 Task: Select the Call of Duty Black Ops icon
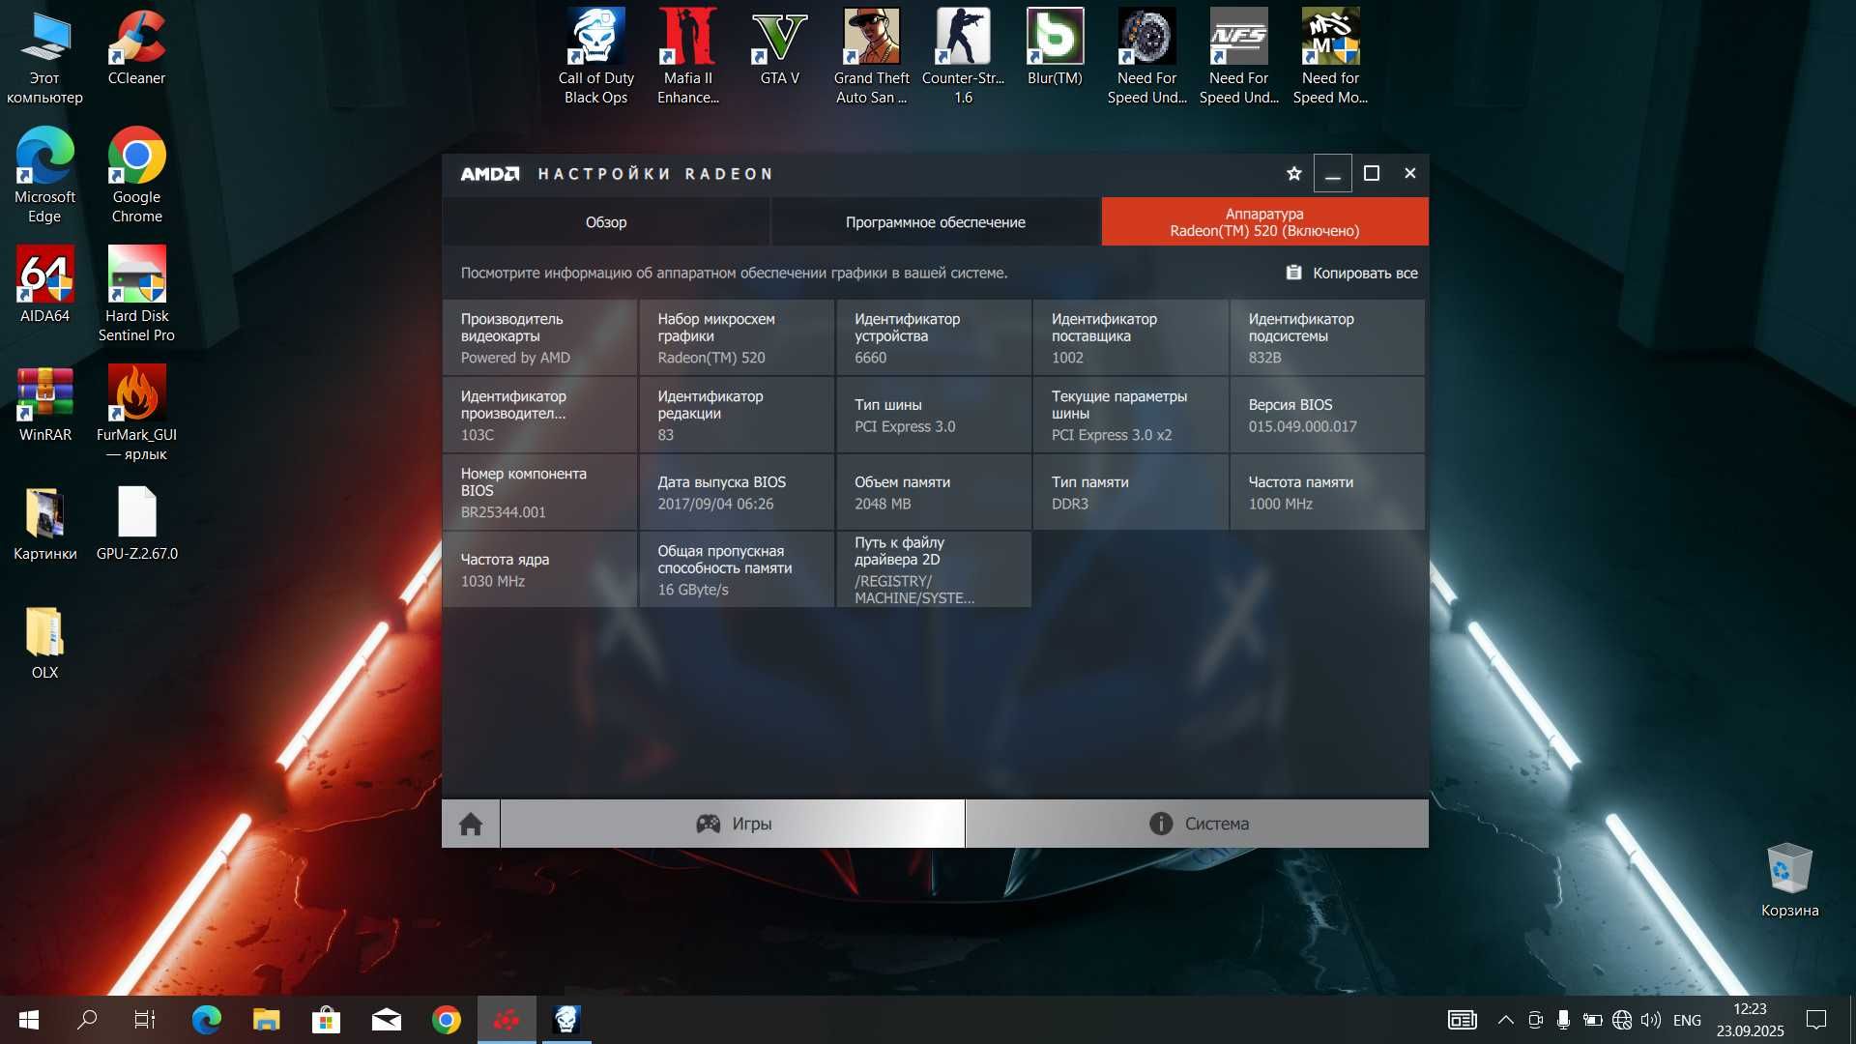coord(595,56)
